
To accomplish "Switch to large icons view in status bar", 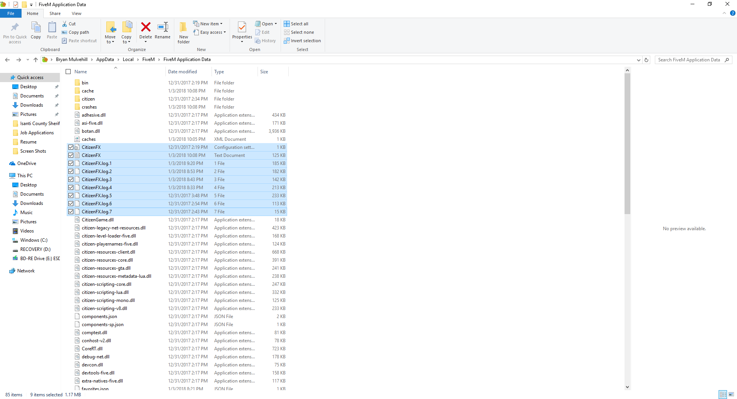I will click(731, 394).
